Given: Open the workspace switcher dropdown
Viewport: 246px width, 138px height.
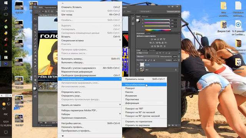Looking at the screenshot, I should (173, 11).
